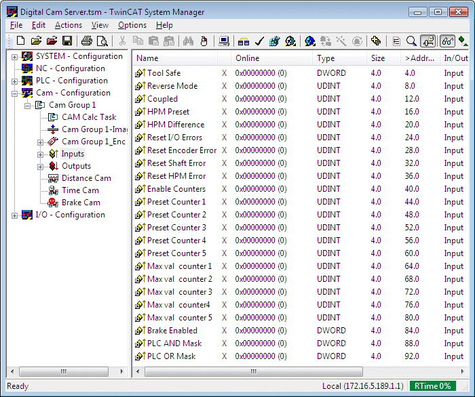Click the Print icon in the toolbar
This screenshot has height=397, width=475.
[x=87, y=41]
